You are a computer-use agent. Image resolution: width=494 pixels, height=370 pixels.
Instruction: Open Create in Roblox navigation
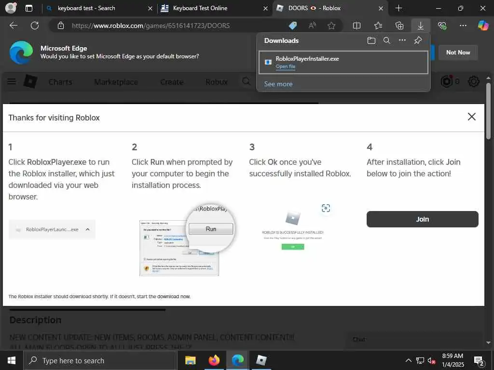tap(172, 82)
